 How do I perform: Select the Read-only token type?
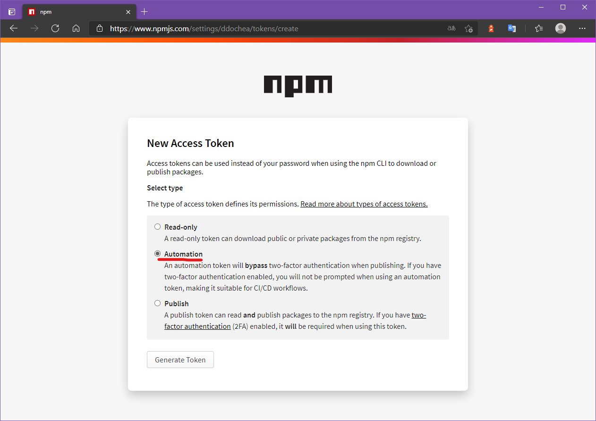[158, 226]
